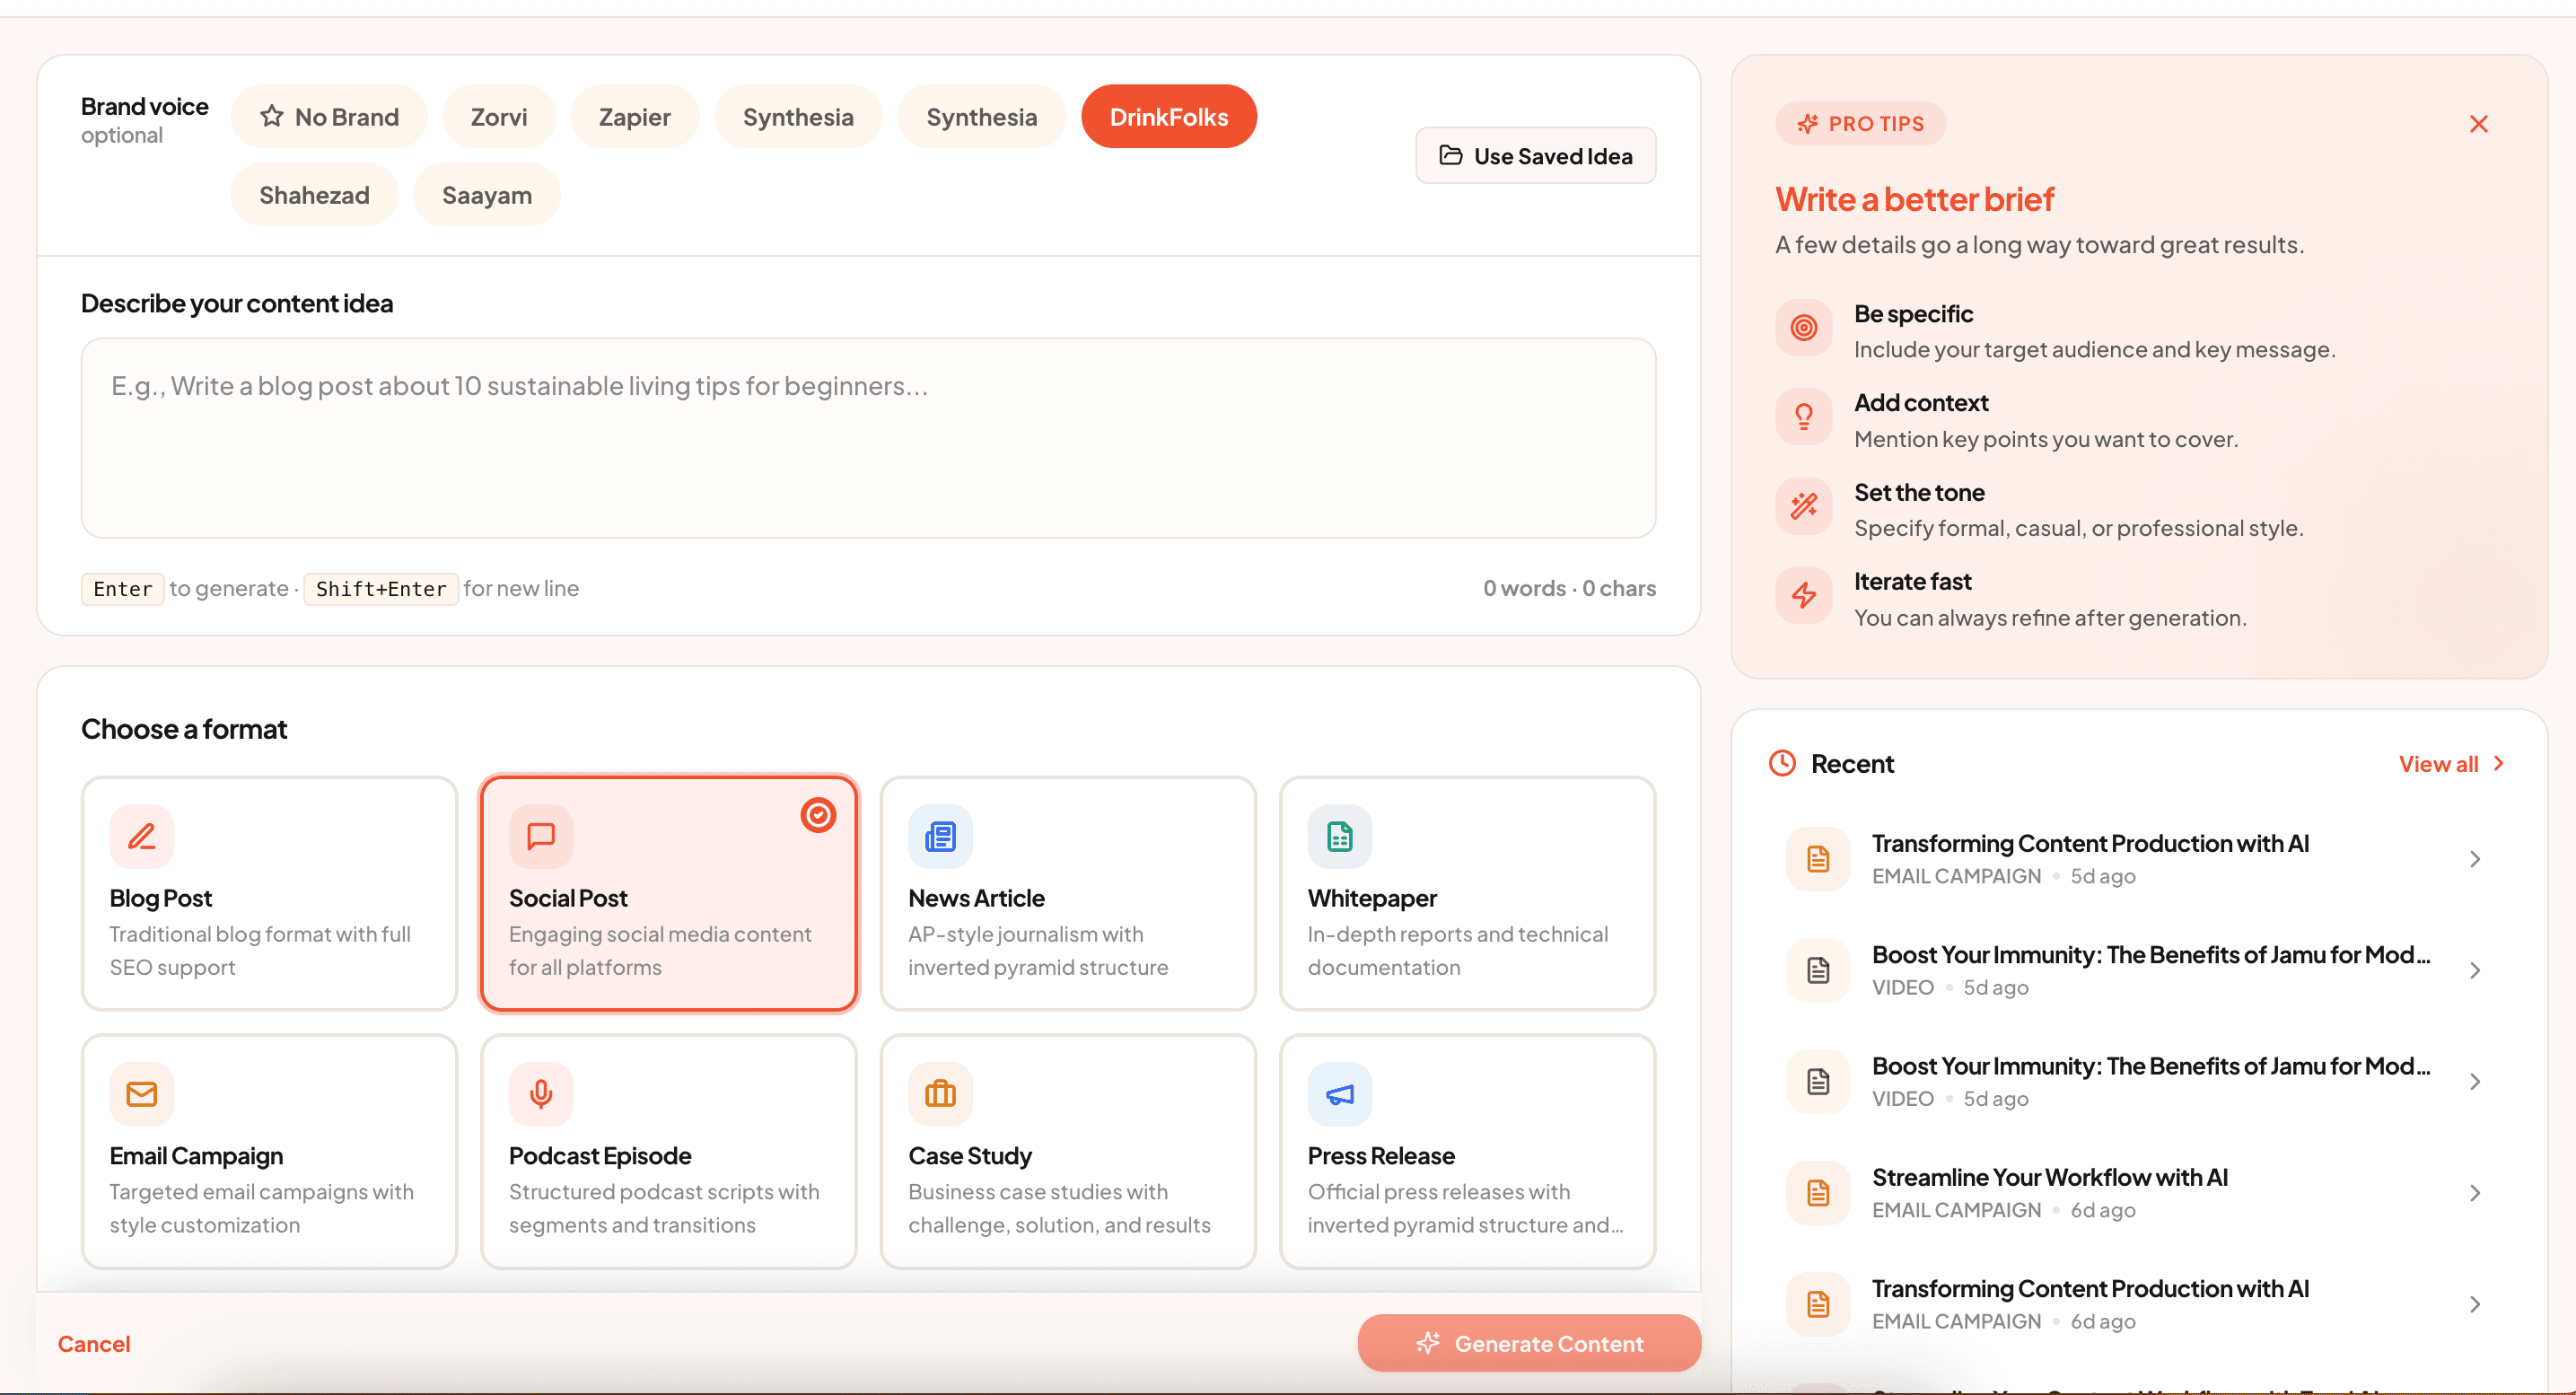Choose the News Article format card

tap(1068, 894)
